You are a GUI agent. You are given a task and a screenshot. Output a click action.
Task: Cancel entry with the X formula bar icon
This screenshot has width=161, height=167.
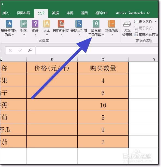(10, 50)
